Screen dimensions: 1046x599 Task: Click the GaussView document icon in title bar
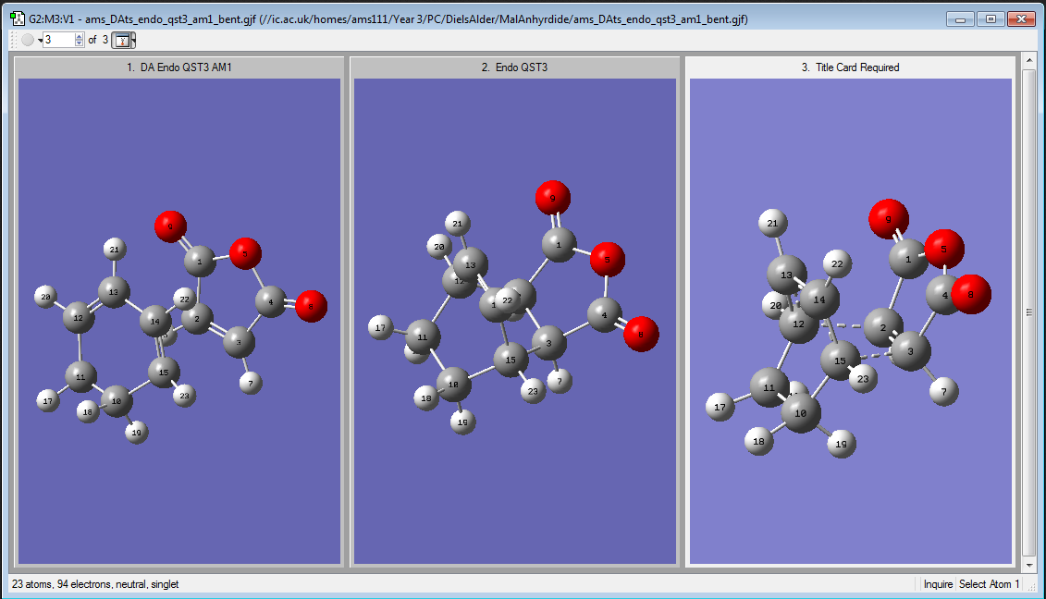(x=18, y=18)
